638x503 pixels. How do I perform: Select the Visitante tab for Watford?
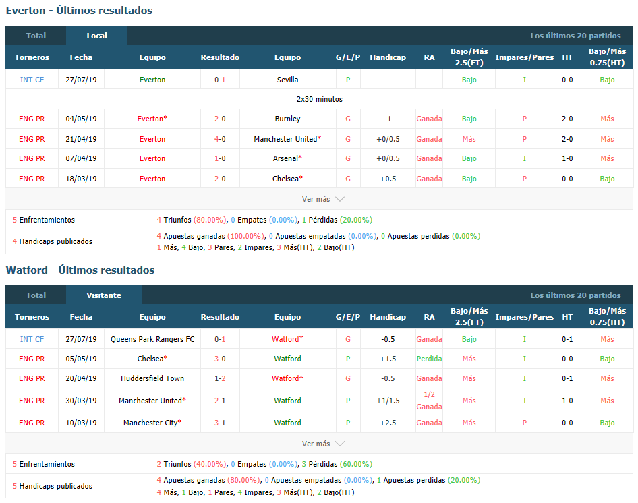(104, 295)
